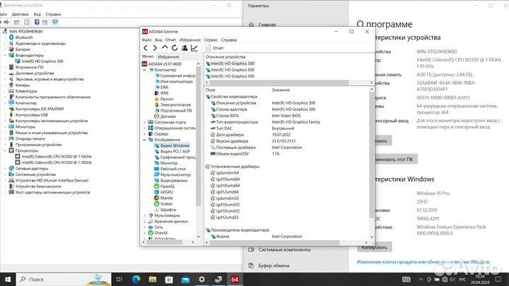Open the Избранное menu in AIDA64
Viewport: 509px width, 286px height.
point(190,40)
